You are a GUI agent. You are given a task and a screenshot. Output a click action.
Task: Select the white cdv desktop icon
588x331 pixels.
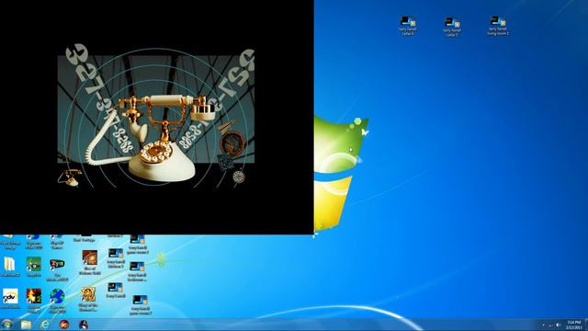(10, 299)
